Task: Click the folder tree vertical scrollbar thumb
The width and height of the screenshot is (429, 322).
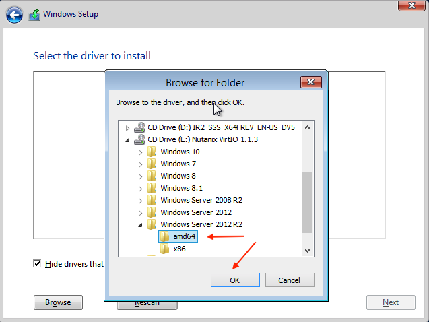Action: pos(307,202)
